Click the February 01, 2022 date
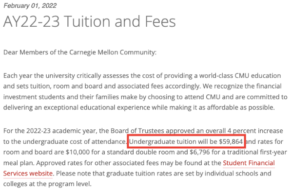 (30, 5)
